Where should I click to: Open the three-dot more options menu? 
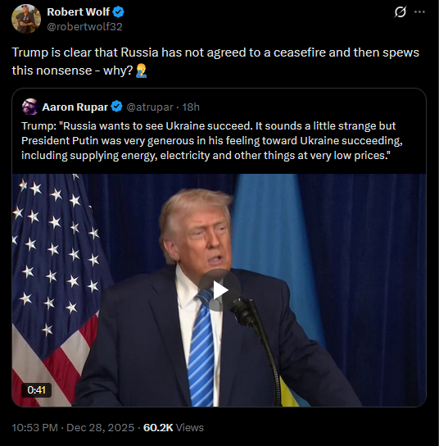pyautogui.click(x=419, y=12)
